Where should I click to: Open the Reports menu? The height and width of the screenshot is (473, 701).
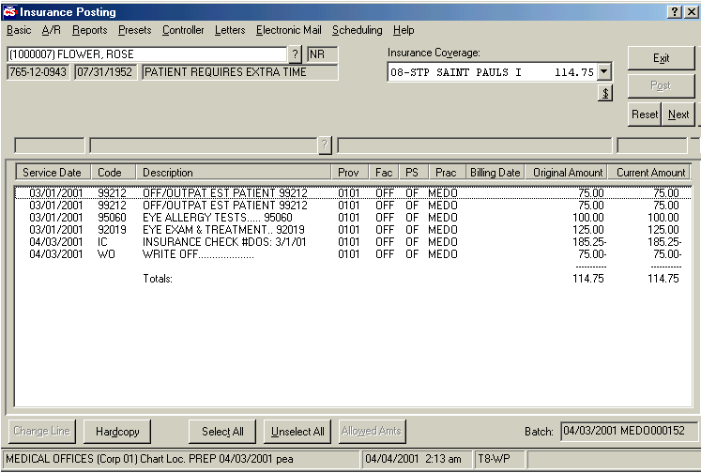90,30
